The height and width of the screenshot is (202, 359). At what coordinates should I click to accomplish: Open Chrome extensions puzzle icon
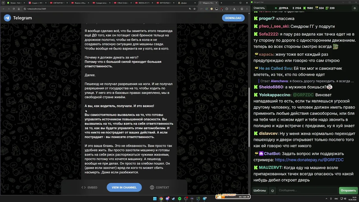[x=227, y=9]
